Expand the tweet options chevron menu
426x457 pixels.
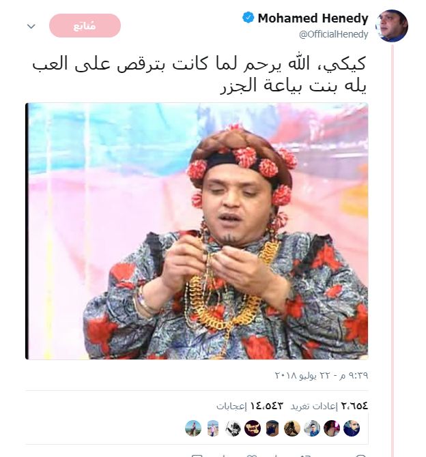(31, 26)
